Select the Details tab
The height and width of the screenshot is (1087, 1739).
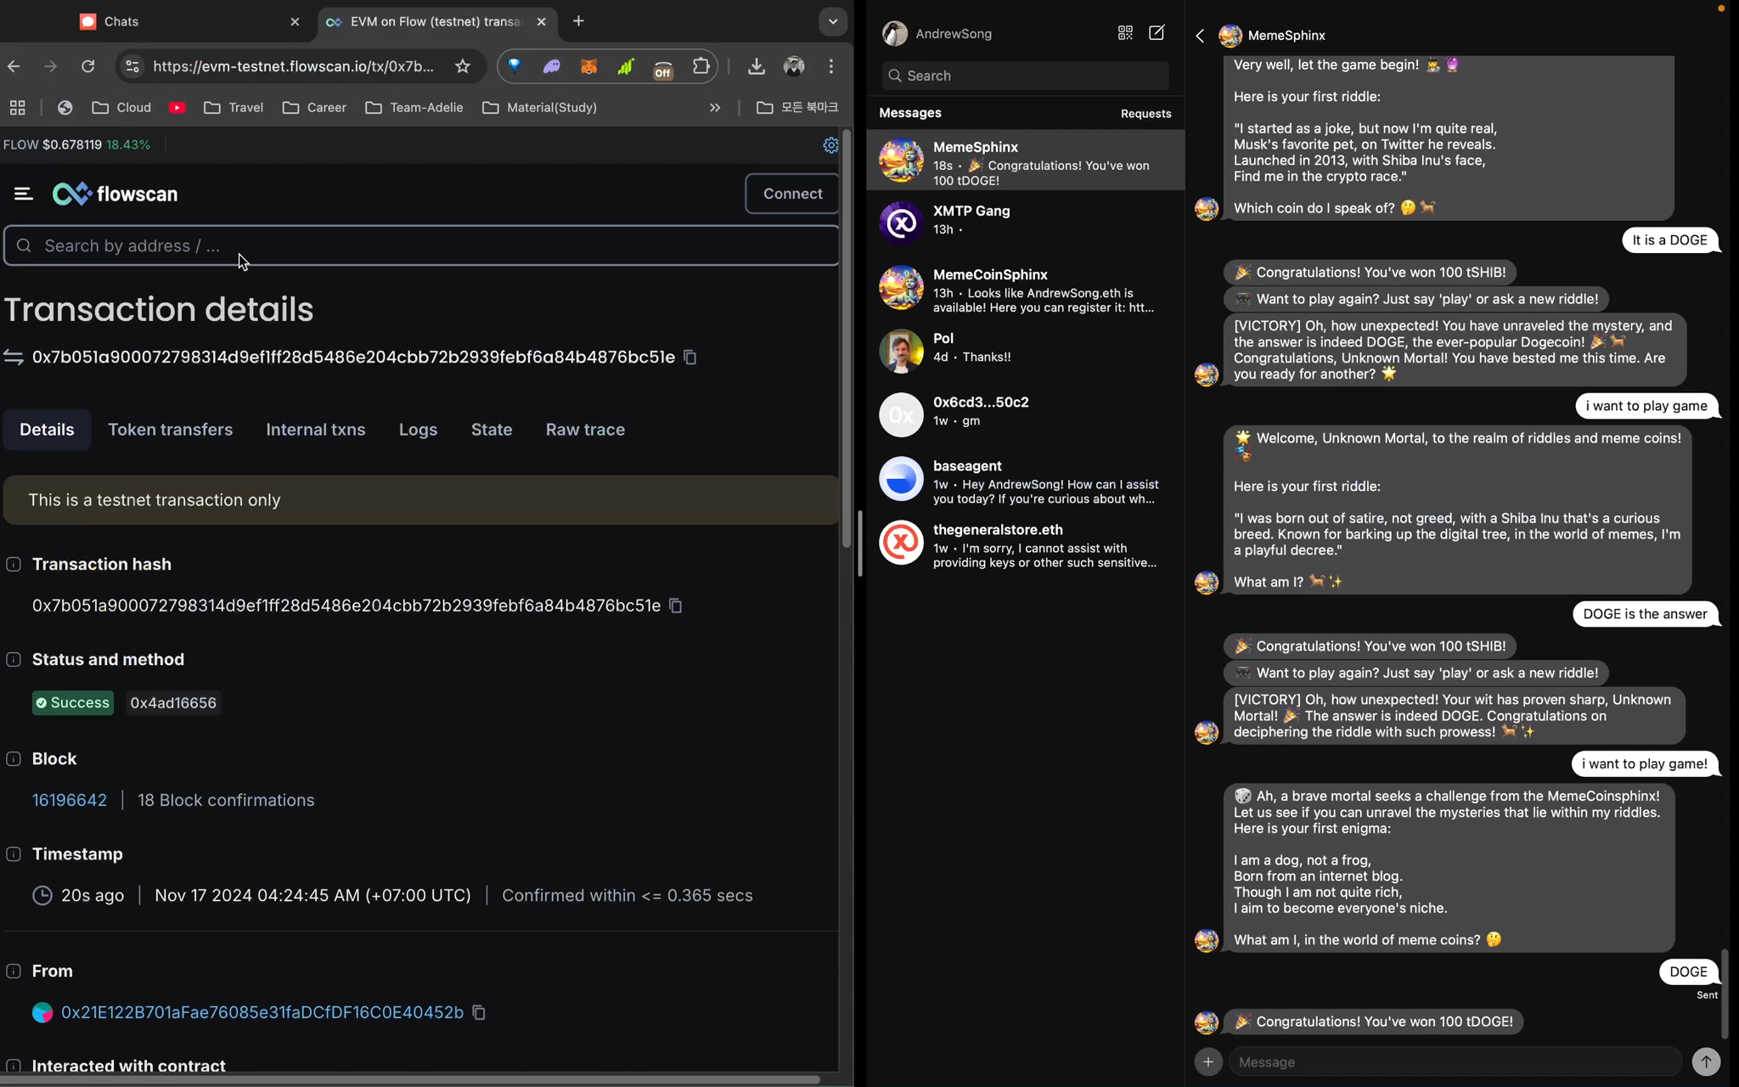[47, 430]
